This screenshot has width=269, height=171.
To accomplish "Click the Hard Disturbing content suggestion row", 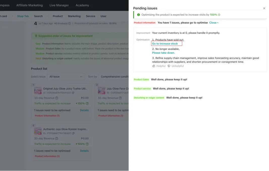I will pos(82,58).
